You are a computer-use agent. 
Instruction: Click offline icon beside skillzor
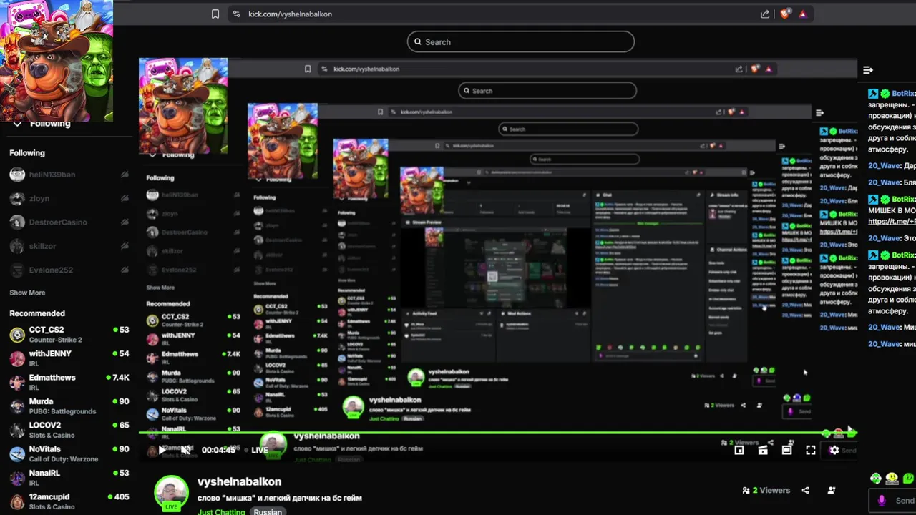(x=125, y=246)
